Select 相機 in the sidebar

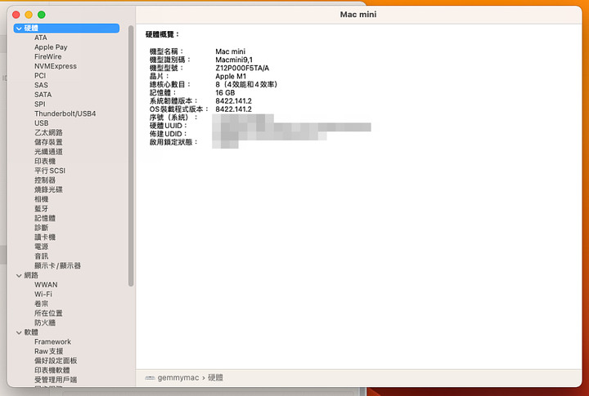click(x=42, y=199)
